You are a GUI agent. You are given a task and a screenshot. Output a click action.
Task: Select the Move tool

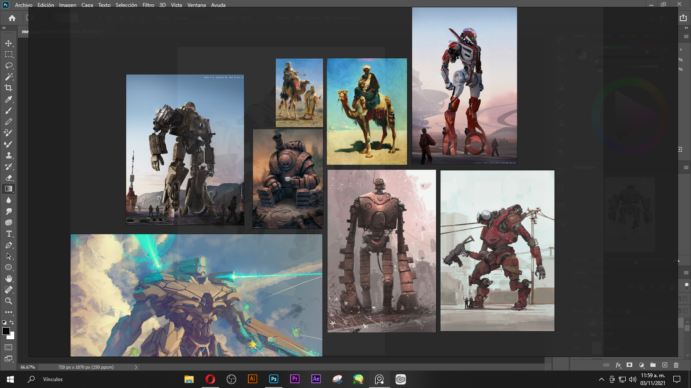tap(9, 43)
